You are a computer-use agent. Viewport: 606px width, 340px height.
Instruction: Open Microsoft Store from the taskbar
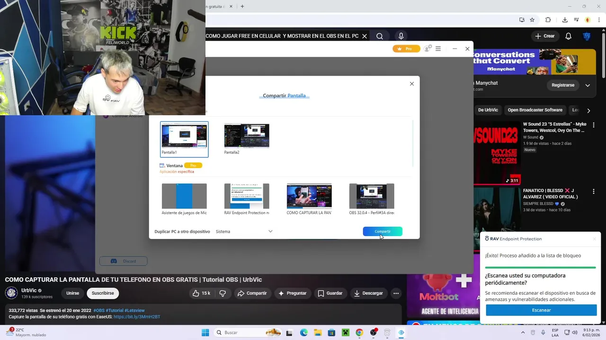pos(331,332)
